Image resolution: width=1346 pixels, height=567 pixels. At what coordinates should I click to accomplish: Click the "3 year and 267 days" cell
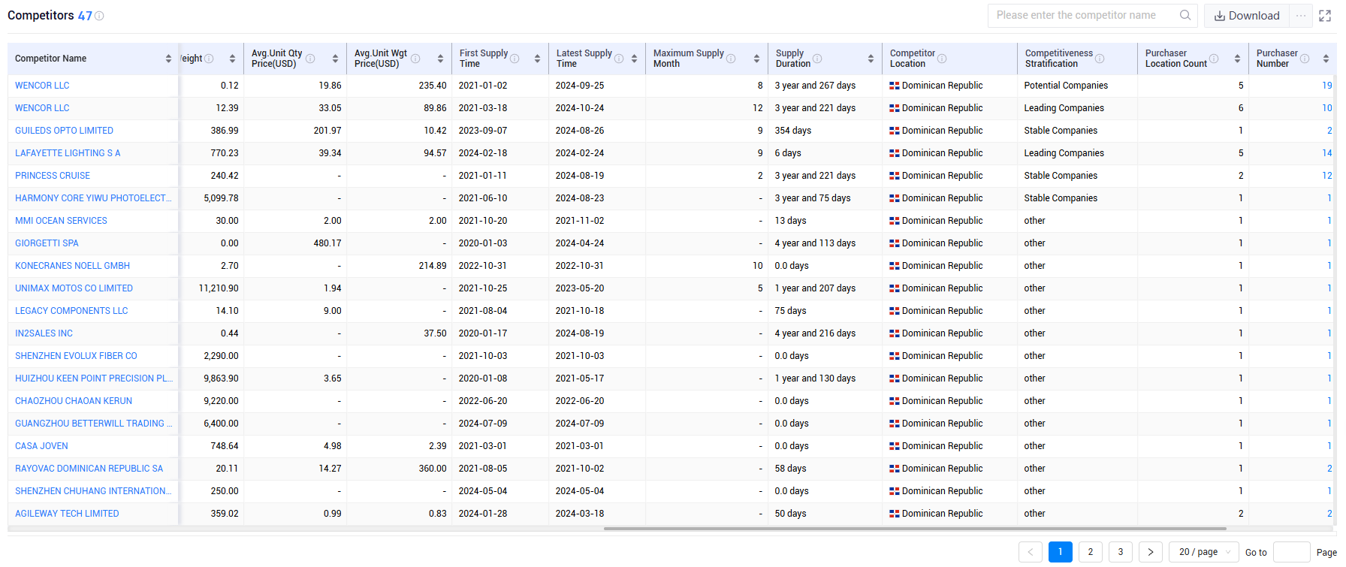click(x=815, y=86)
